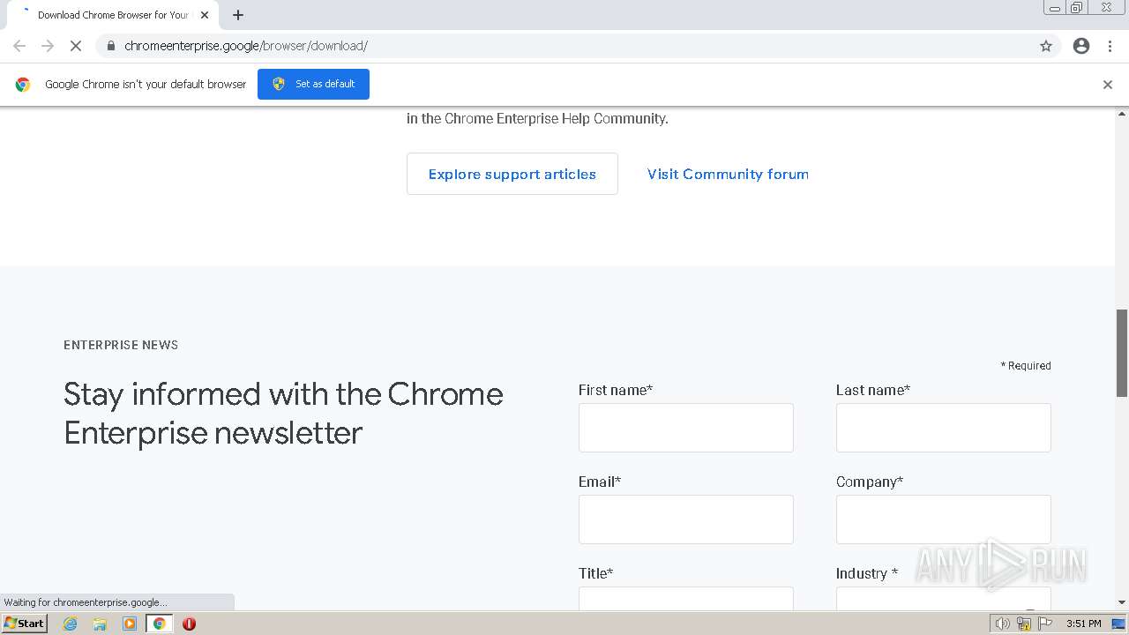The height and width of the screenshot is (635, 1129).
Task: Set Chrome as default browser
Action: (313, 84)
